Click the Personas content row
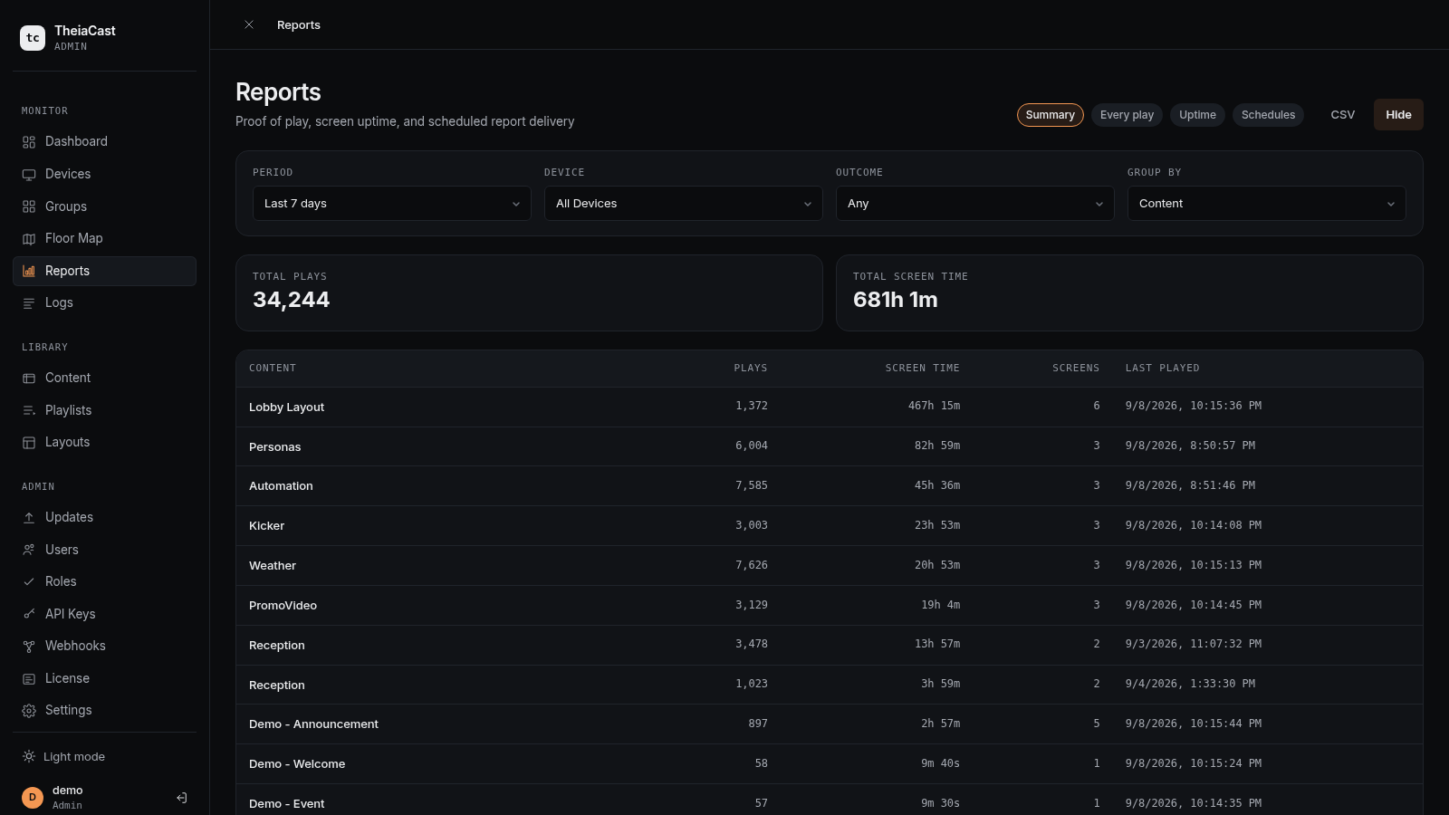The width and height of the screenshot is (1449, 815). coord(830,446)
